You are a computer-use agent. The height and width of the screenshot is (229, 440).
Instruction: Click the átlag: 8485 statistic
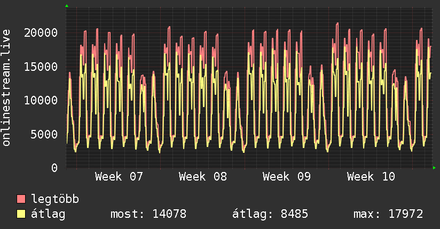click(x=270, y=214)
